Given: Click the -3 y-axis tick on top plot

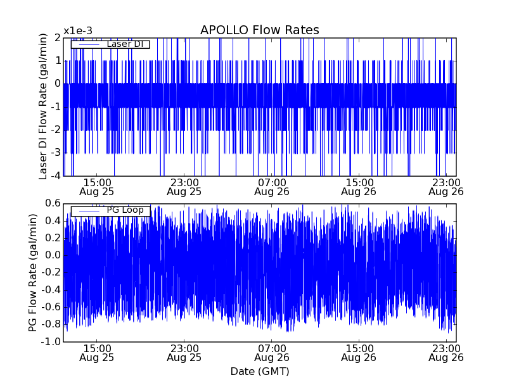Looking at the screenshot, I should coord(56,153).
